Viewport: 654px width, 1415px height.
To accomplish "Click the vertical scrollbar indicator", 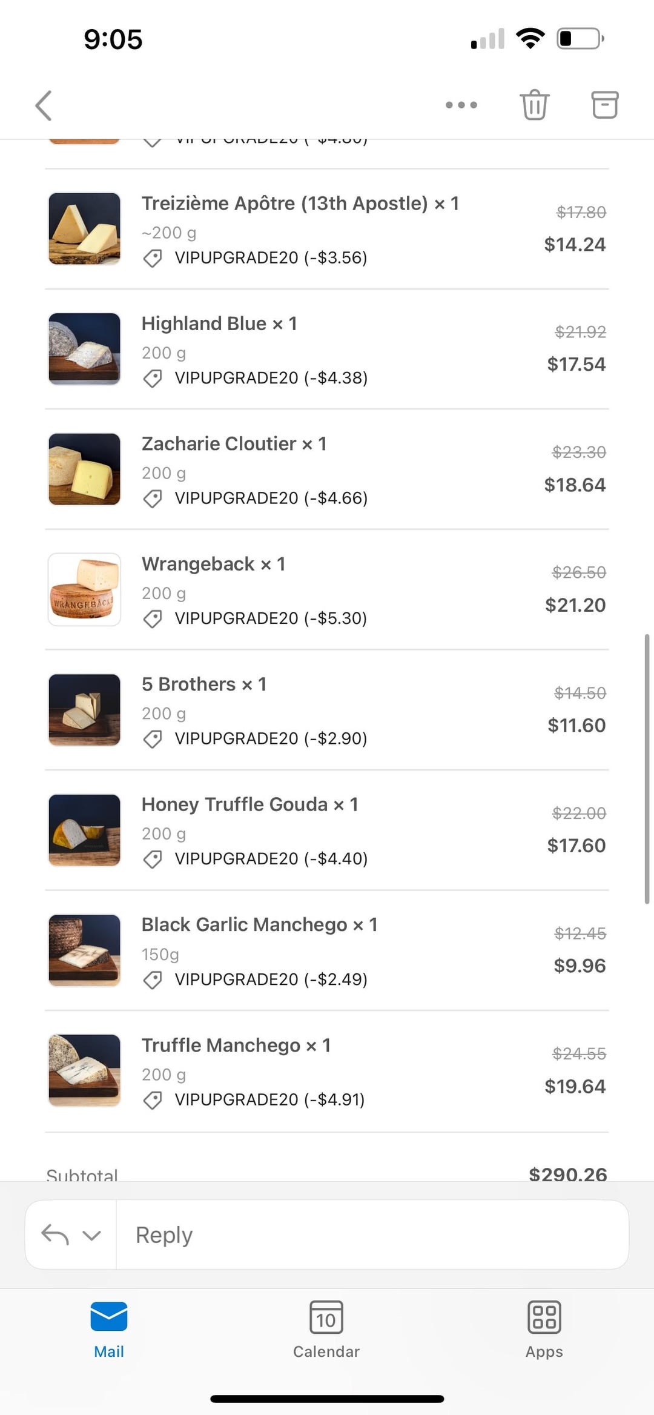I will click(x=646, y=769).
